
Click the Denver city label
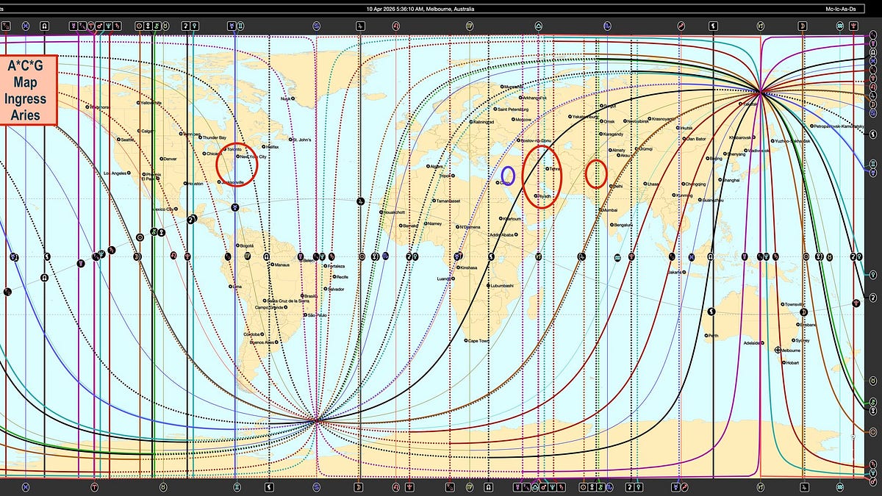[x=170, y=159]
